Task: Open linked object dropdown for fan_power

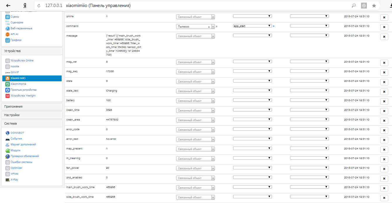Action: pyautogui.click(x=195, y=168)
